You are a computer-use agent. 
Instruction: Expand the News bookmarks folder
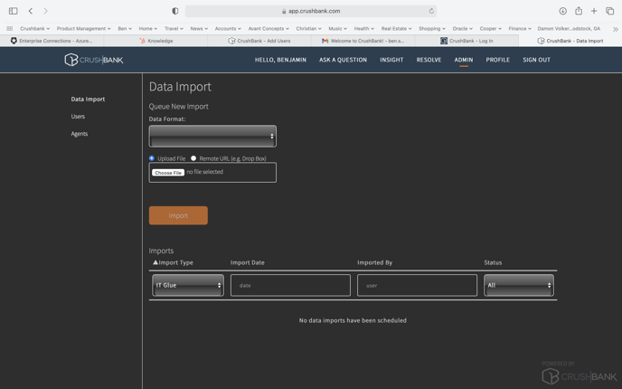coord(199,29)
